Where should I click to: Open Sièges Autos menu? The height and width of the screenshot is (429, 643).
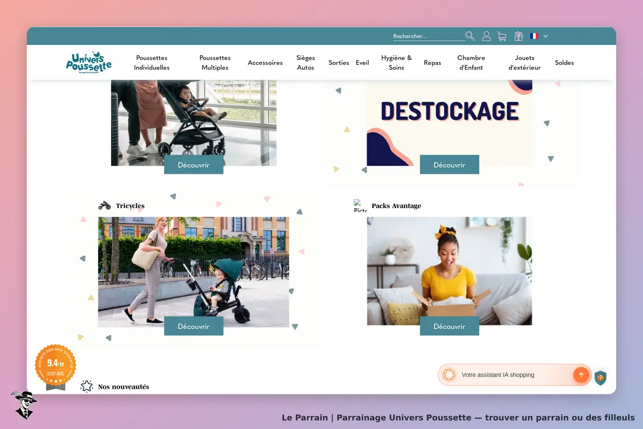(x=305, y=63)
